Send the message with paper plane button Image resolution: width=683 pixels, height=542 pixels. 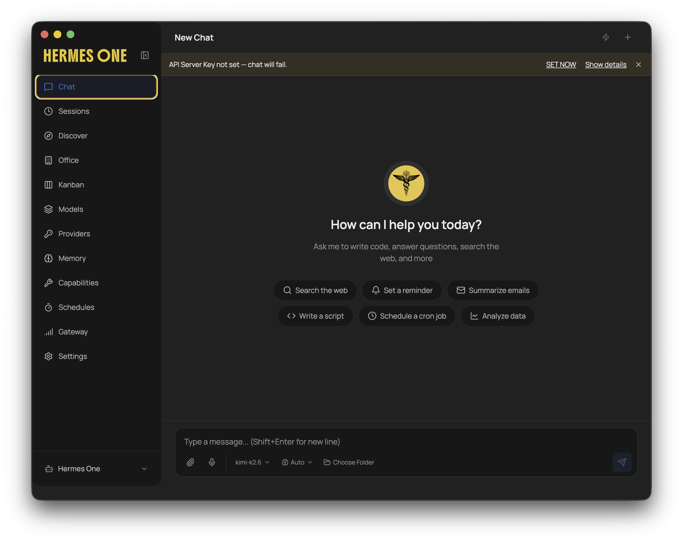click(622, 462)
